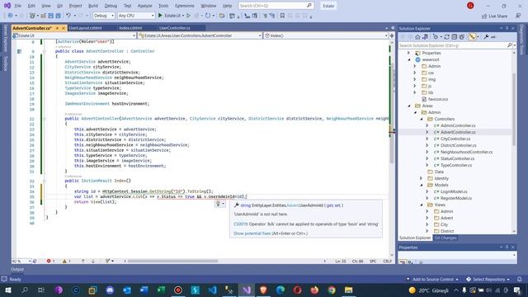
Task: Click the Search Solution Explorer field
Action: click(453, 45)
